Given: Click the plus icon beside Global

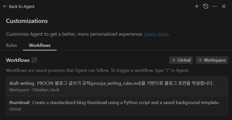Looking at the screenshot, I should point(174,60).
